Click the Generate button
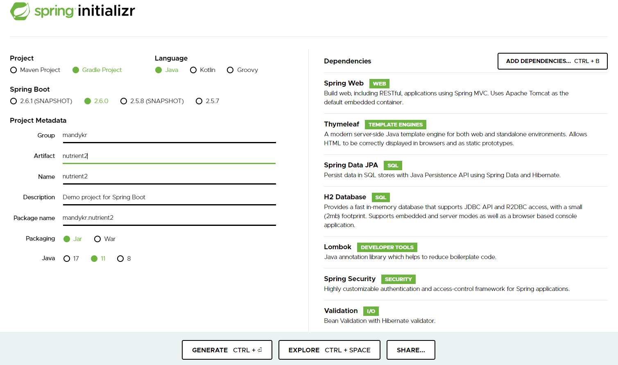618x365 pixels. click(x=227, y=350)
